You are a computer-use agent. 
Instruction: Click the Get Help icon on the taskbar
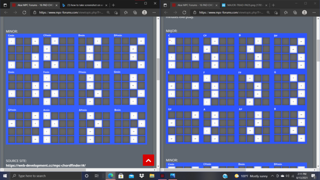(225, 176)
